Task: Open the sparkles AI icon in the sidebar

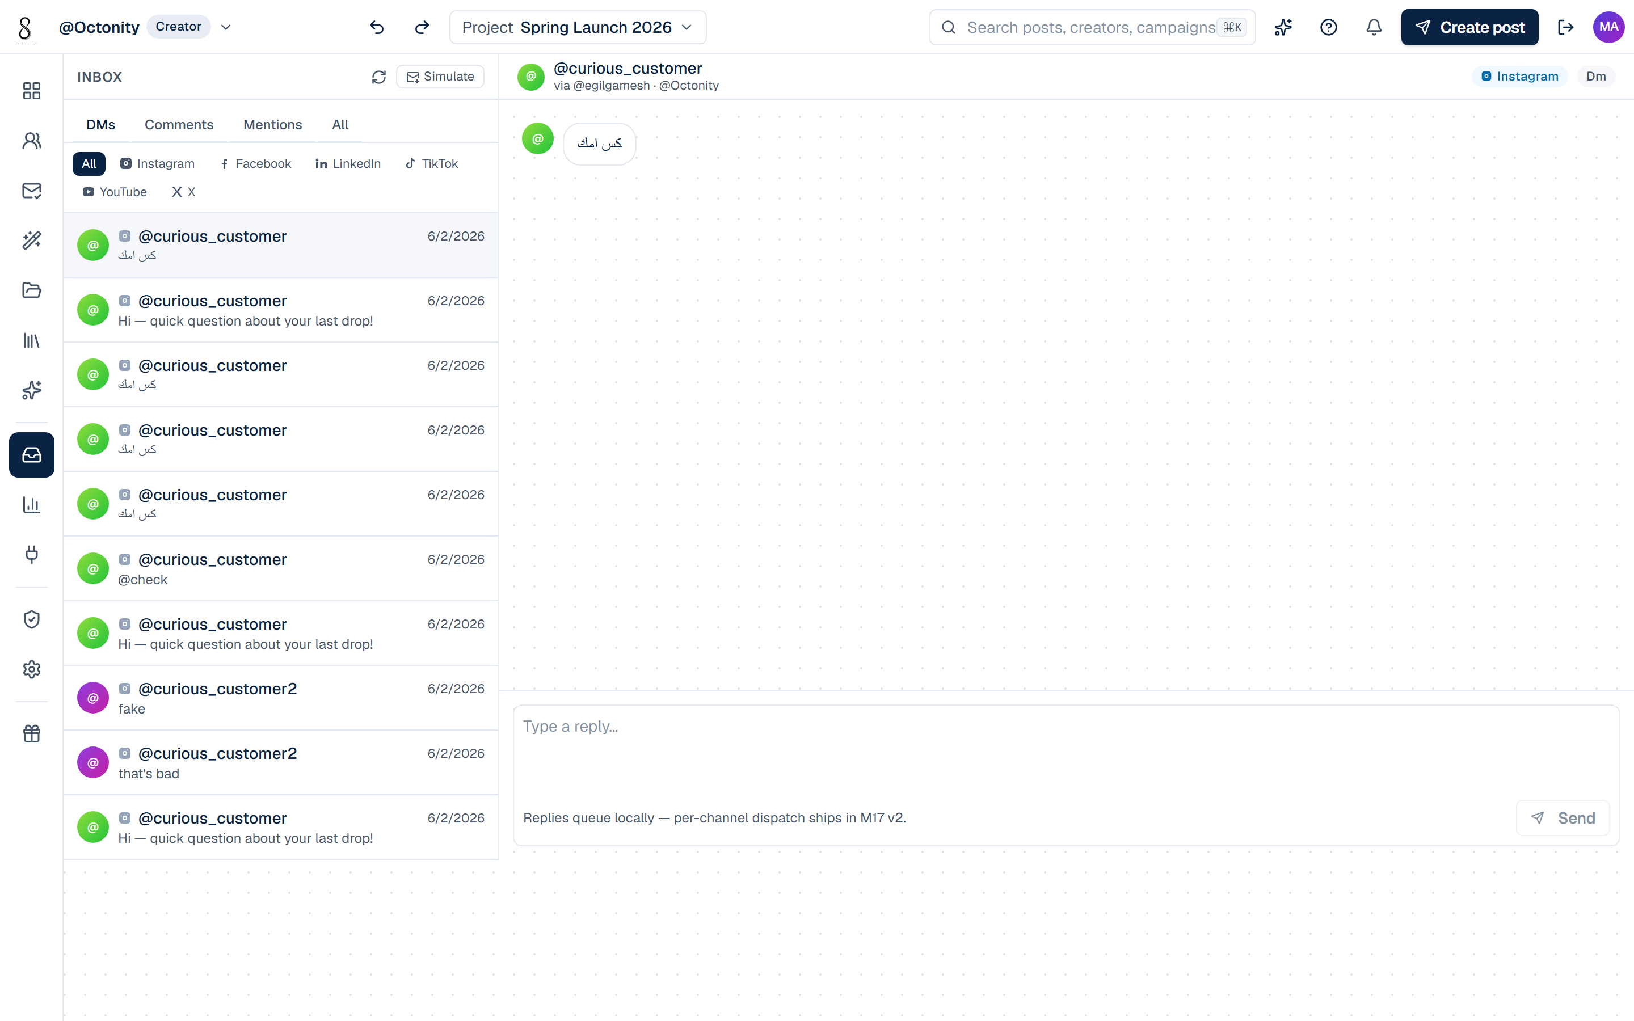Action: click(32, 390)
